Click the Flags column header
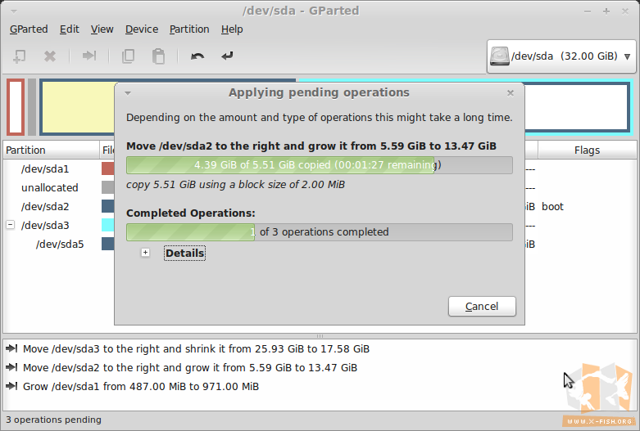 coord(587,150)
